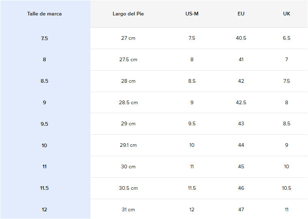Select the 28.5 cm foot length cell
The height and width of the screenshot is (219, 308).
point(128,103)
